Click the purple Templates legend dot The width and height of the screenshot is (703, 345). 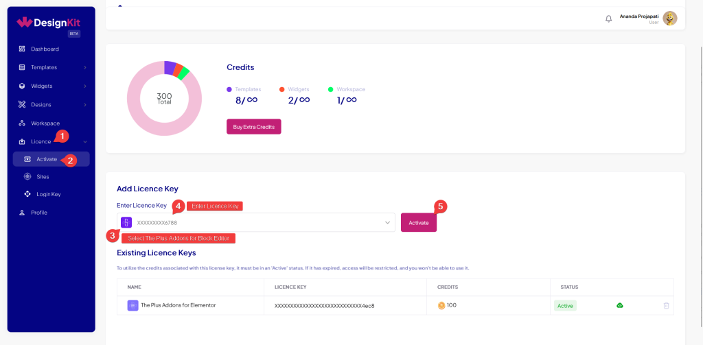click(229, 89)
